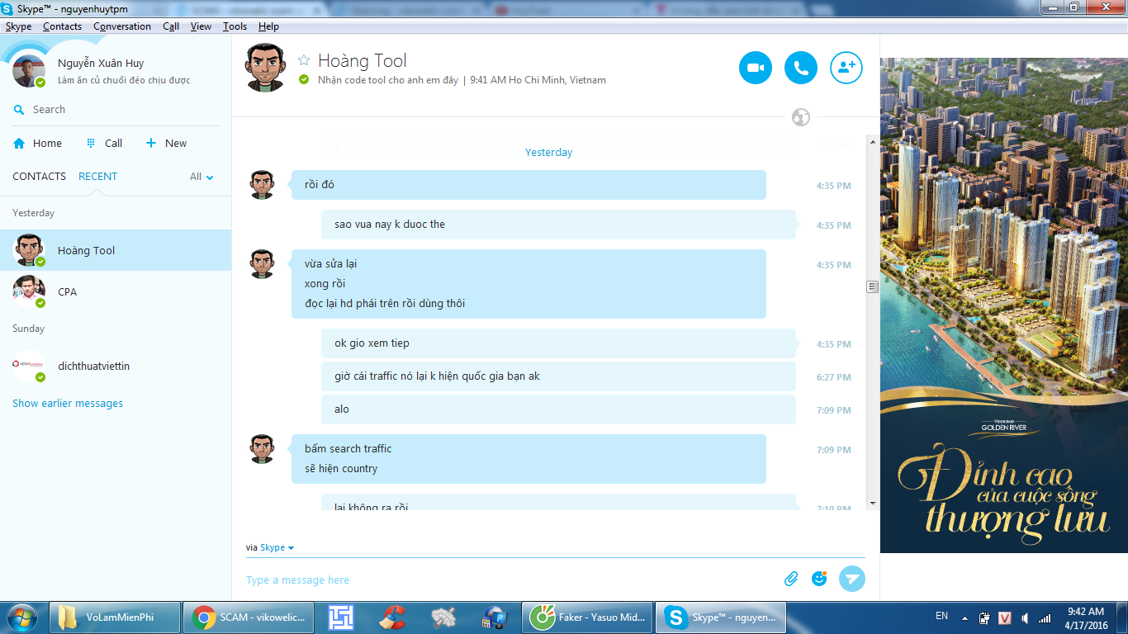1128x634 pixels.
Task: Click the EN language indicator
Action: 941,616
